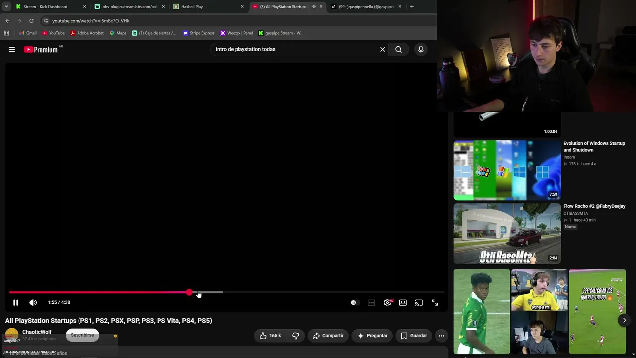636x358 pixels.
Task: Reload the YouTube page
Action: click(31, 21)
